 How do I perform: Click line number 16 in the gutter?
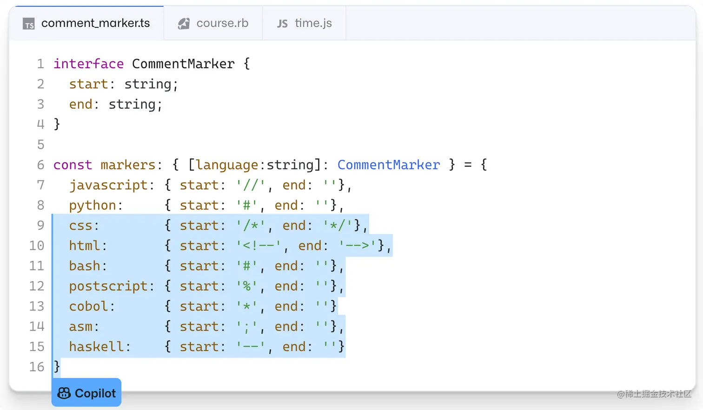click(37, 367)
